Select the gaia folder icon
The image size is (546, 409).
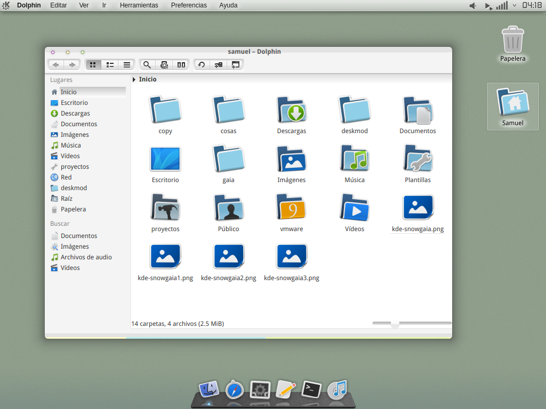point(228,159)
